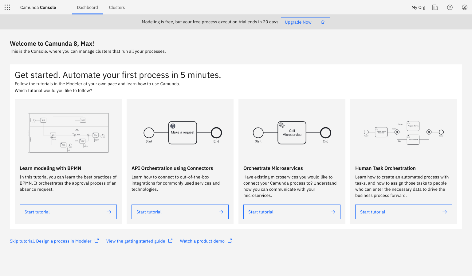Follow Skip tutorial. Design a process link

pos(50,241)
